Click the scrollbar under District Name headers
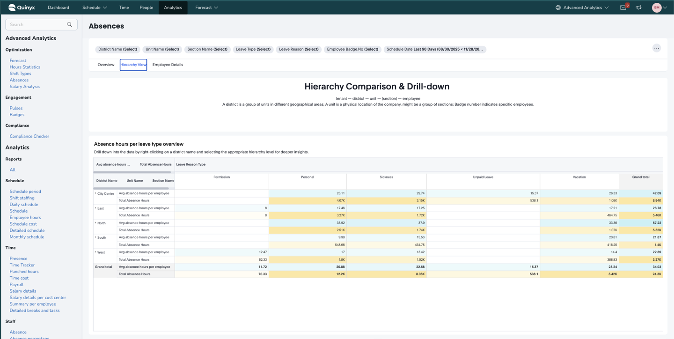This screenshot has height=339, width=674. click(131, 188)
